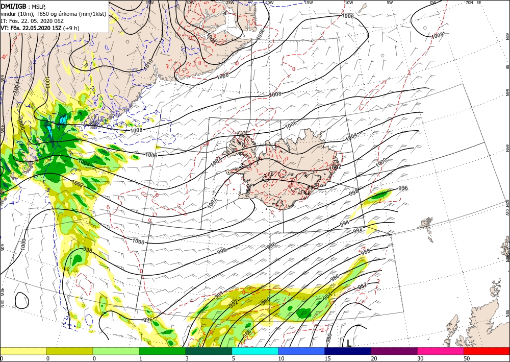Click the legend value '20'
510x362 pixels.
(x=374, y=358)
